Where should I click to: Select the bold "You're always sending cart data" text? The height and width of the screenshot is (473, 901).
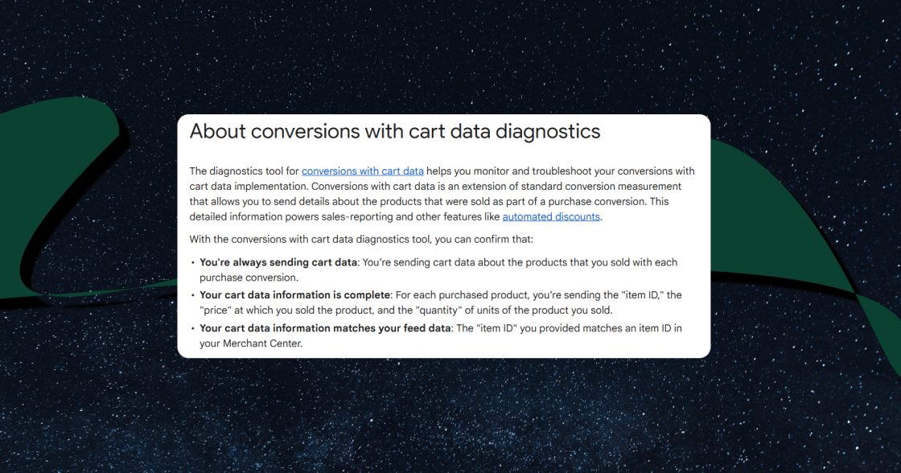[x=278, y=262]
